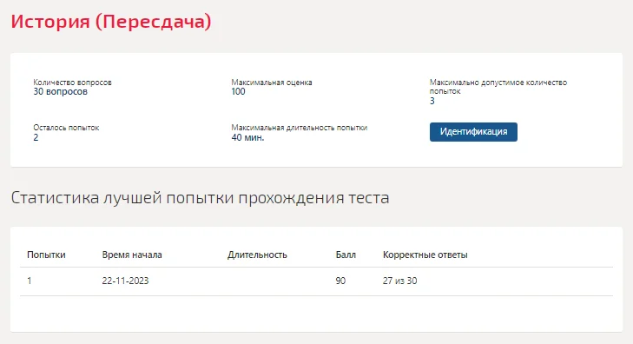Select the Длительность column header
The width and height of the screenshot is (633, 344).
click(x=257, y=255)
